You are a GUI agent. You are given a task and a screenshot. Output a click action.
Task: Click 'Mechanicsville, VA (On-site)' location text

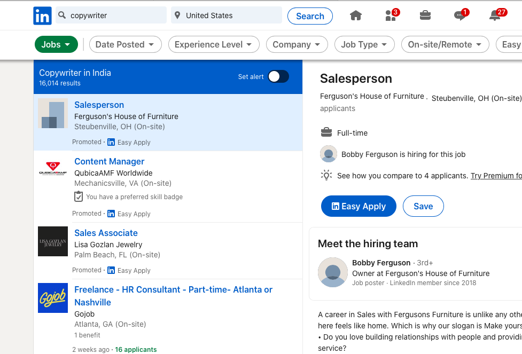pyautogui.click(x=123, y=183)
